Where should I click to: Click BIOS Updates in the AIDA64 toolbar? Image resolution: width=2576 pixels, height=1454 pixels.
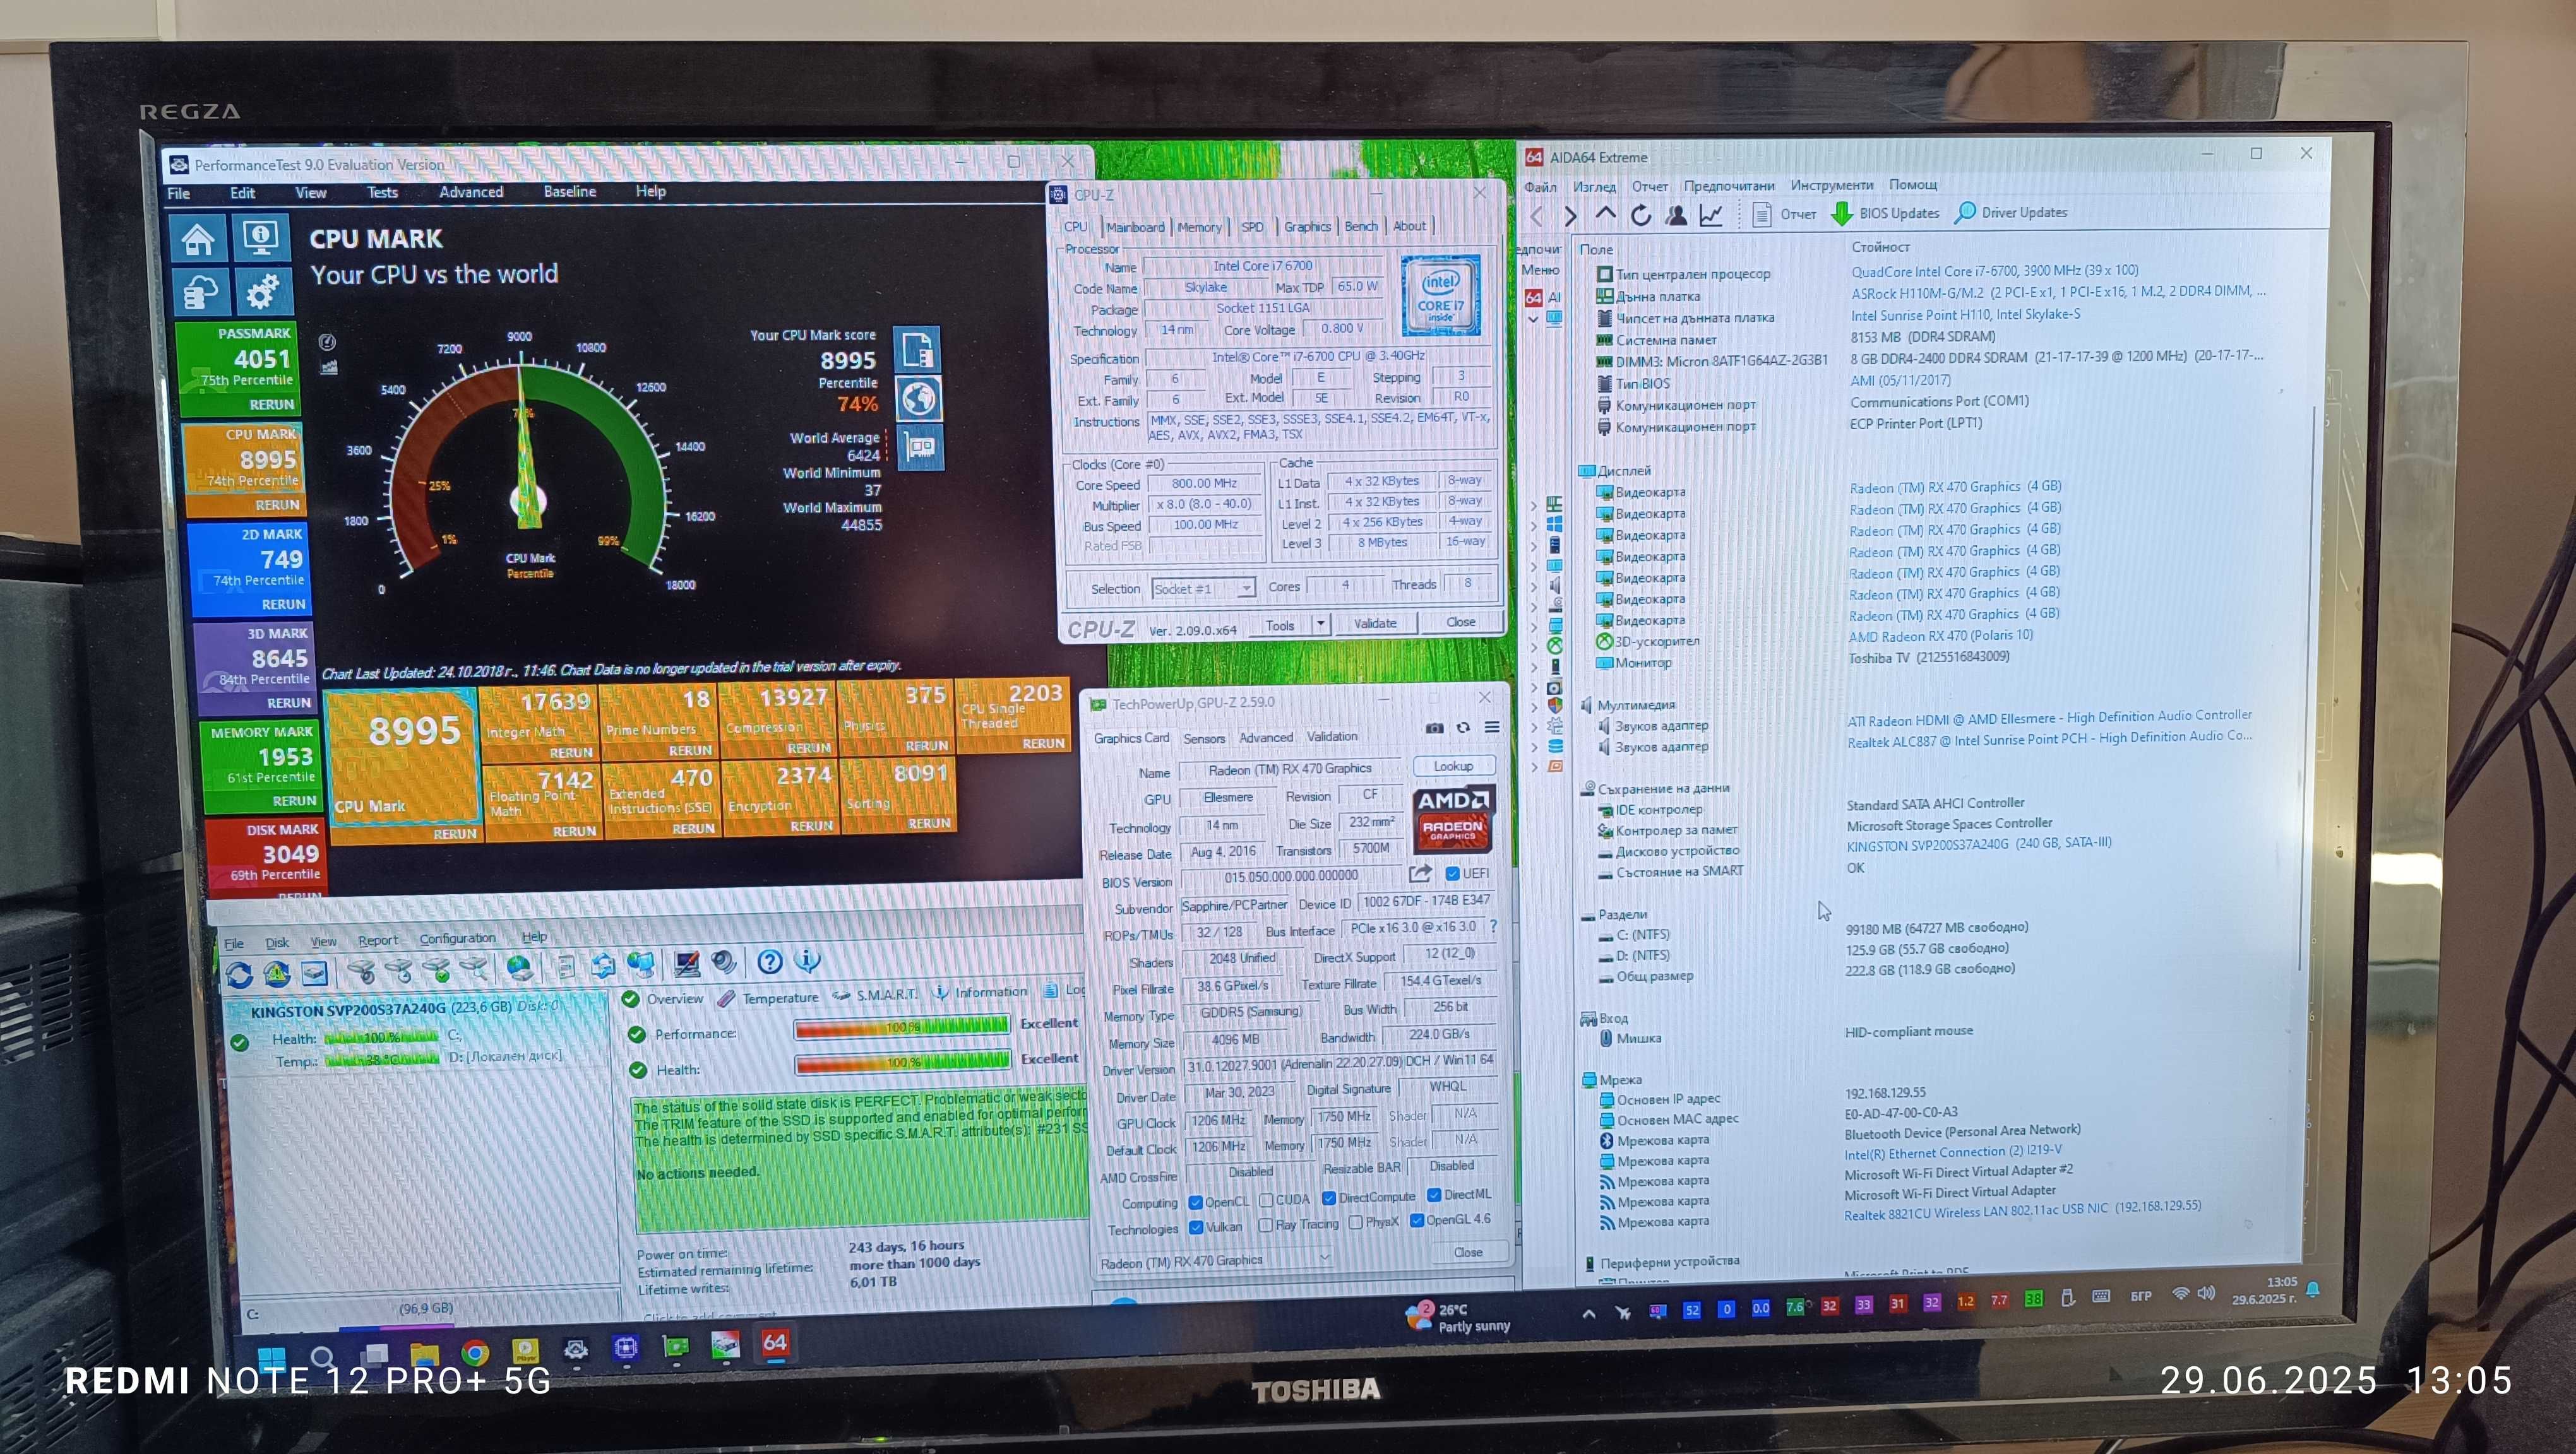tap(1886, 213)
